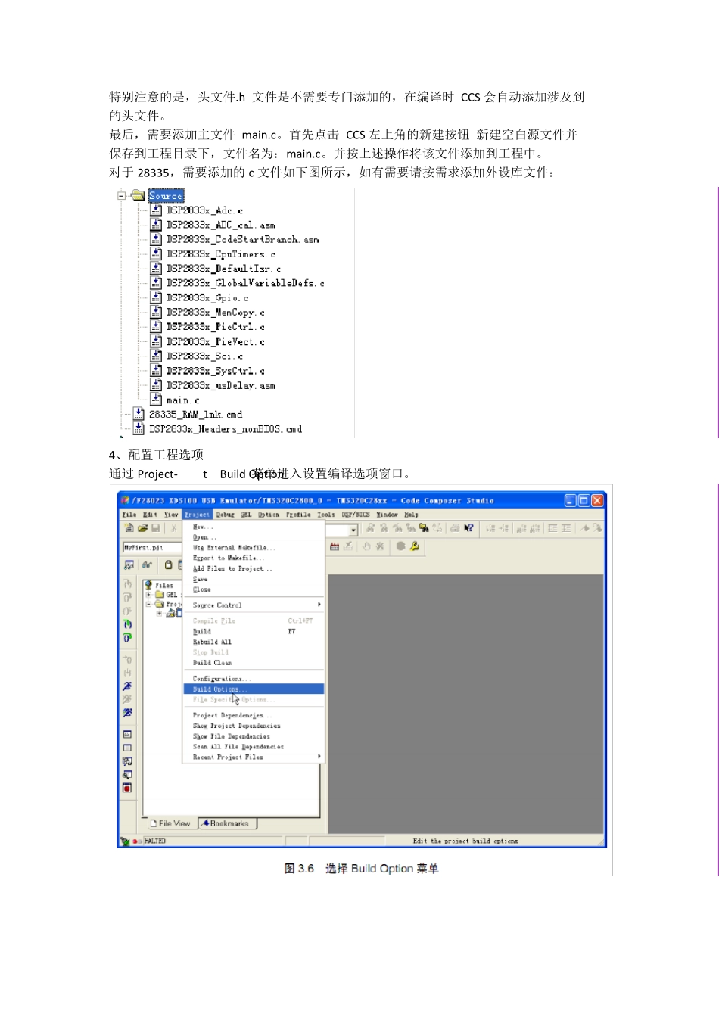Select DSP2833x_Gpio.c file
This screenshot has height=1017, width=719.
point(207,297)
